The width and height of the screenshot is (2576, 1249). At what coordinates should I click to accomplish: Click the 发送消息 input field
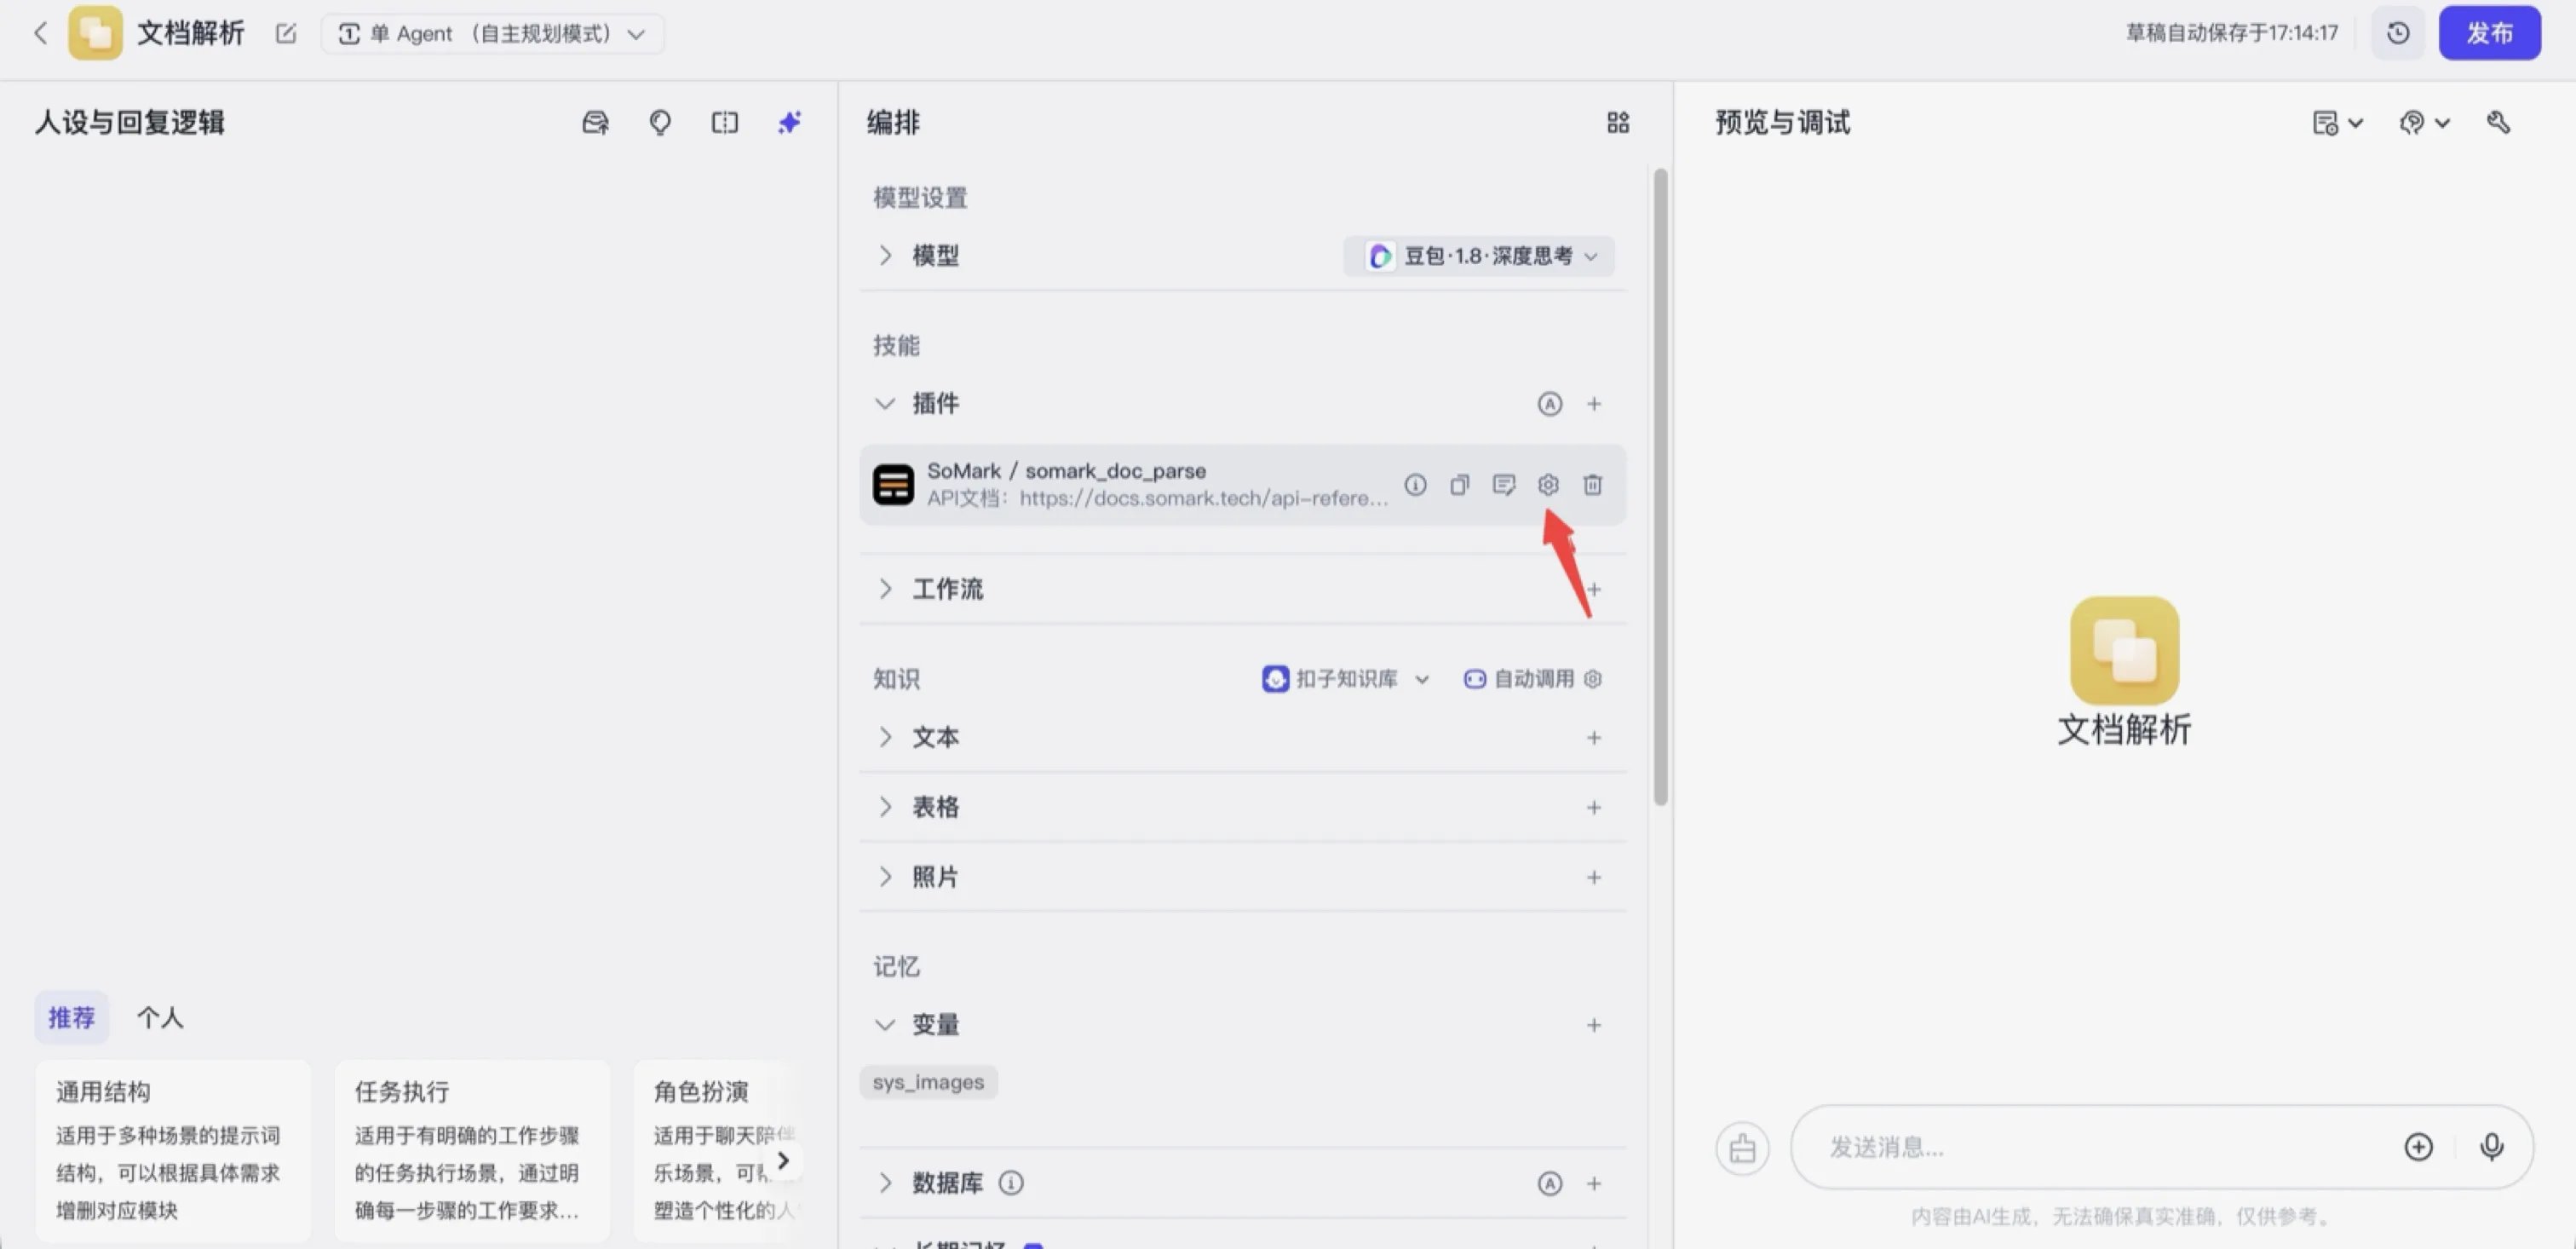coord(2100,1147)
